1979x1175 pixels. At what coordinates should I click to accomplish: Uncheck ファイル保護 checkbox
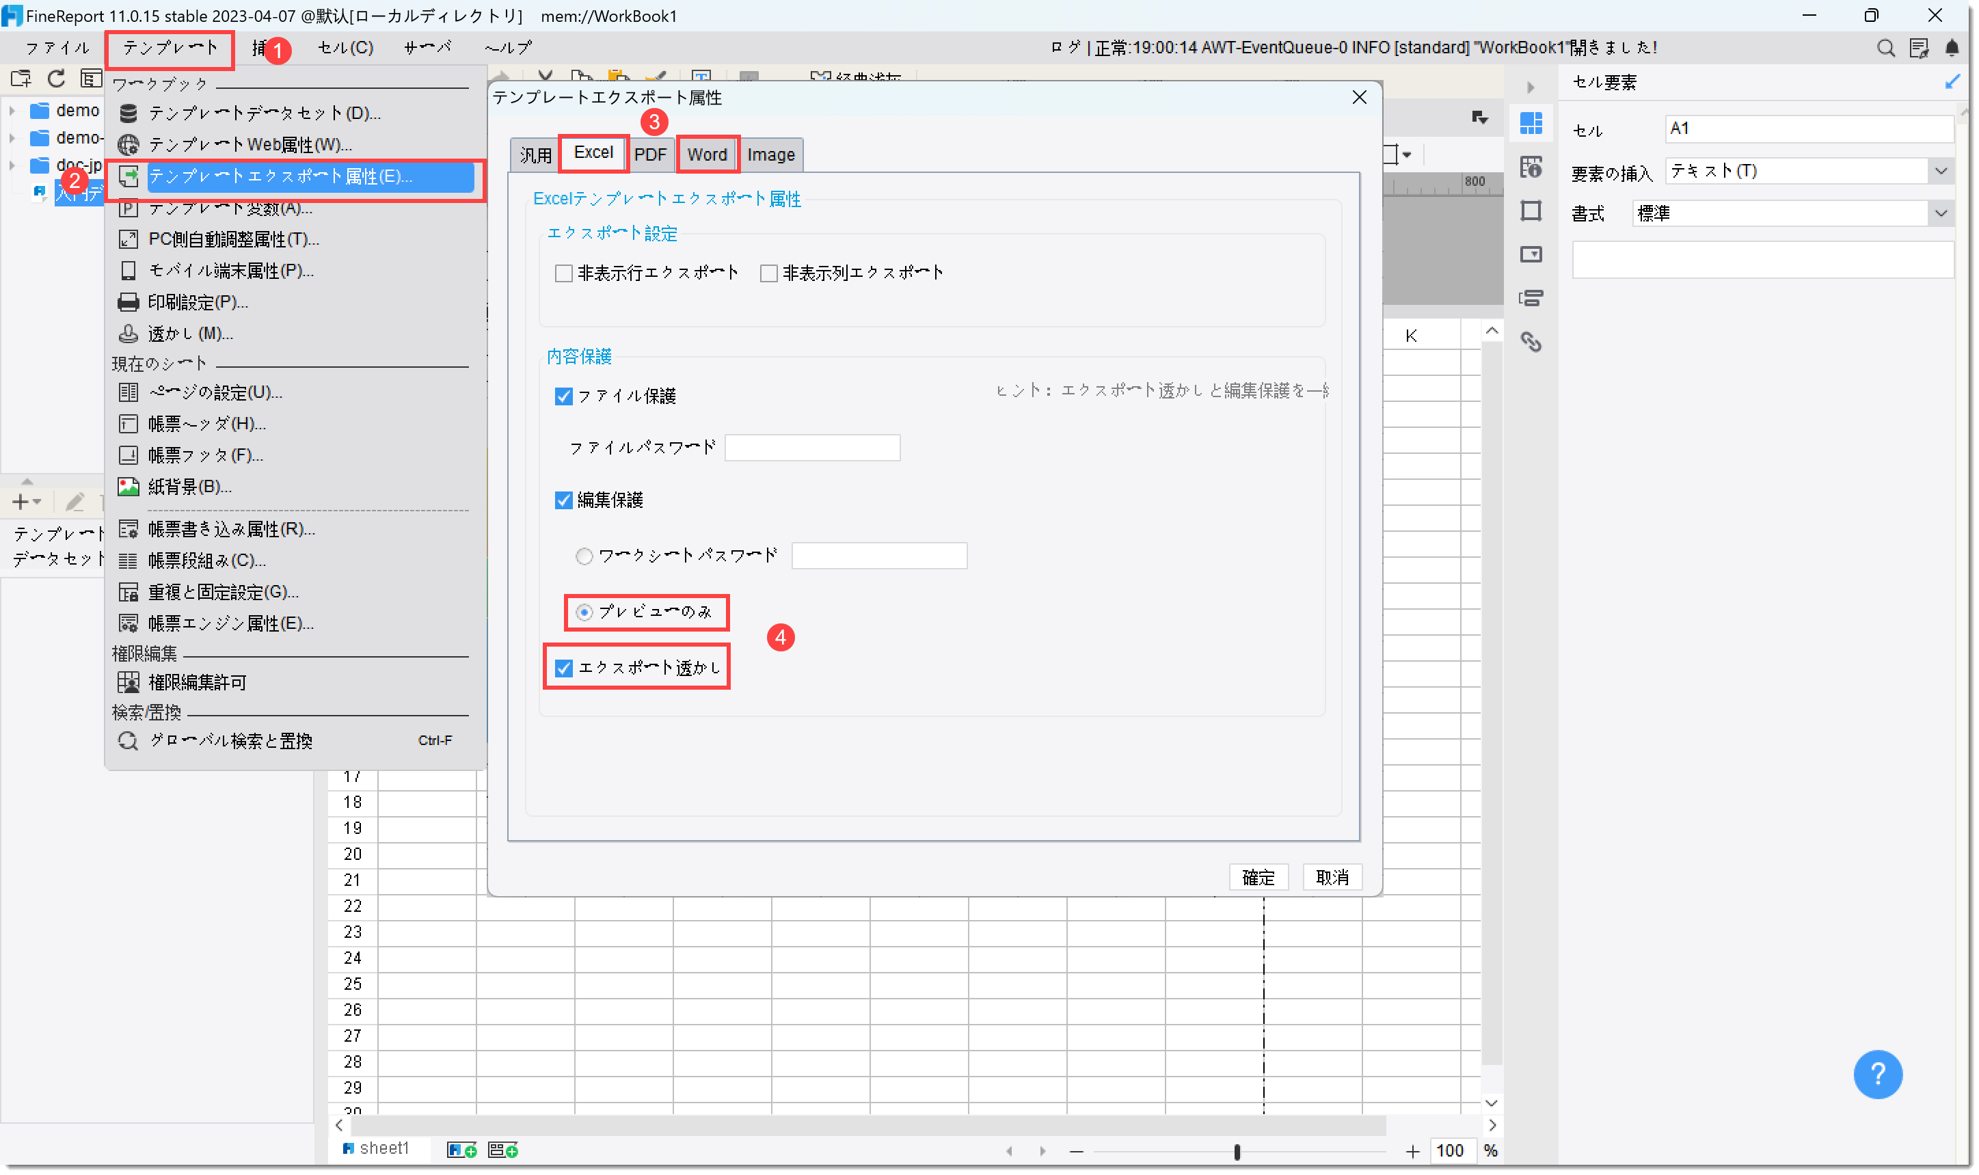click(x=563, y=396)
